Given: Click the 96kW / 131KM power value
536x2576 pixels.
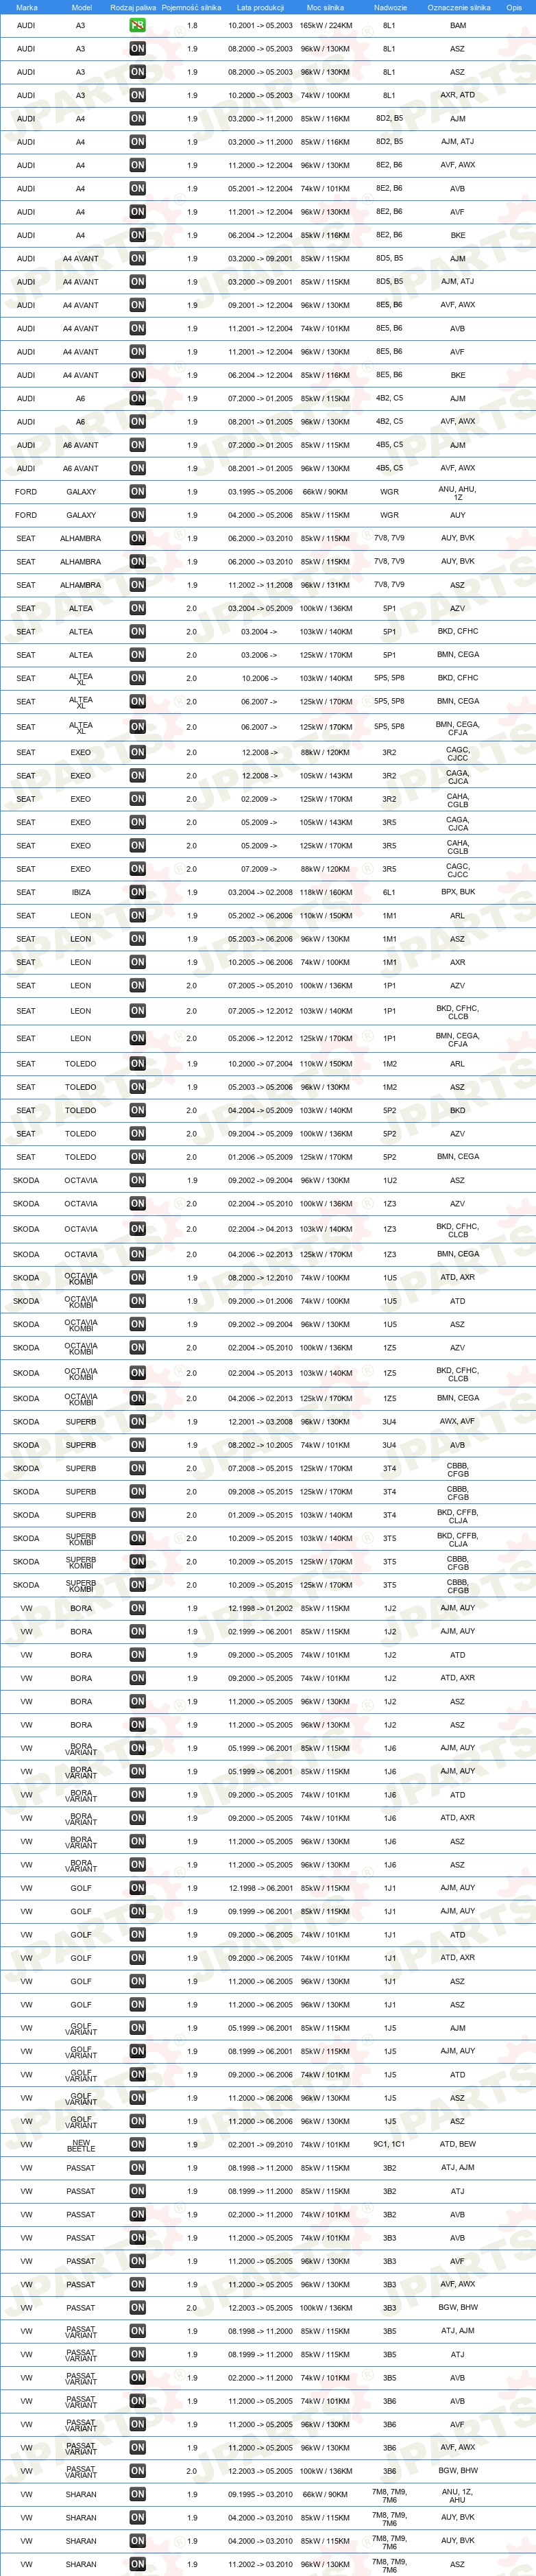Looking at the screenshot, I should [x=326, y=586].
